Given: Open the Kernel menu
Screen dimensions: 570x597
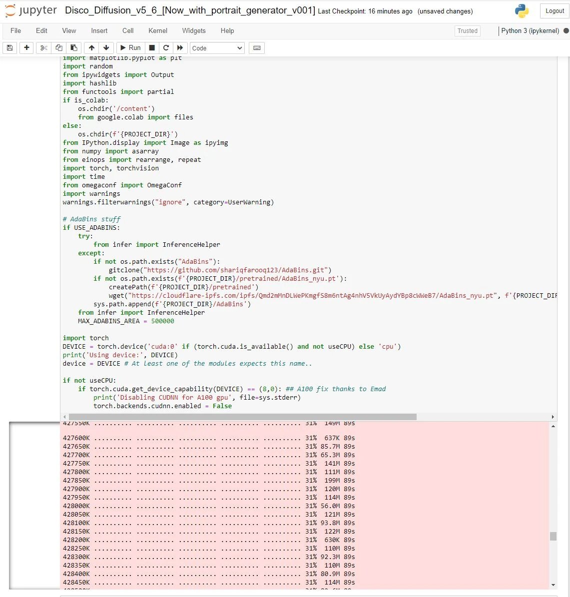Looking at the screenshot, I should tap(158, 31).
